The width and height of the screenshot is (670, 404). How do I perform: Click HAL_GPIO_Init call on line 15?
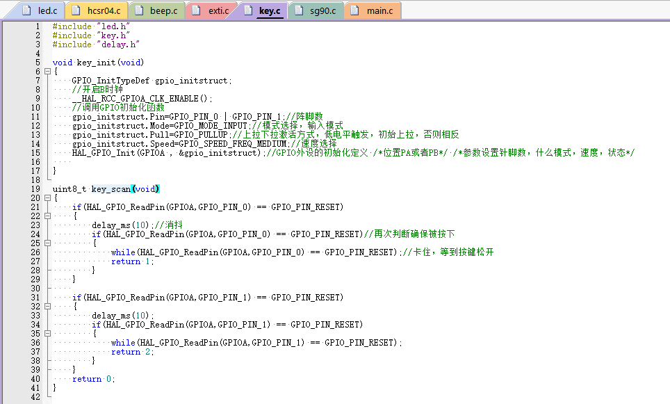pos(169,153)
